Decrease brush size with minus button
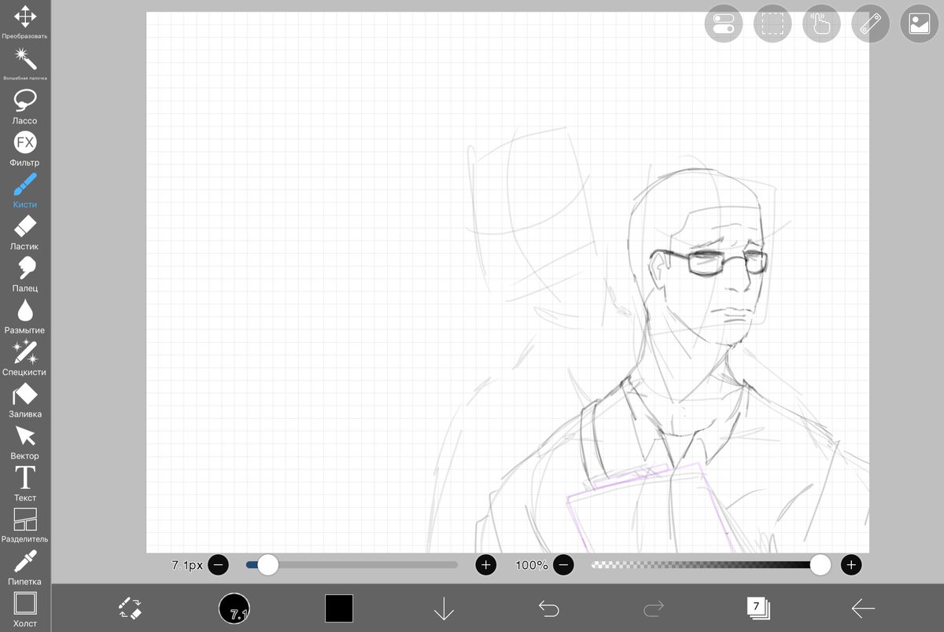 coord(219,564)
